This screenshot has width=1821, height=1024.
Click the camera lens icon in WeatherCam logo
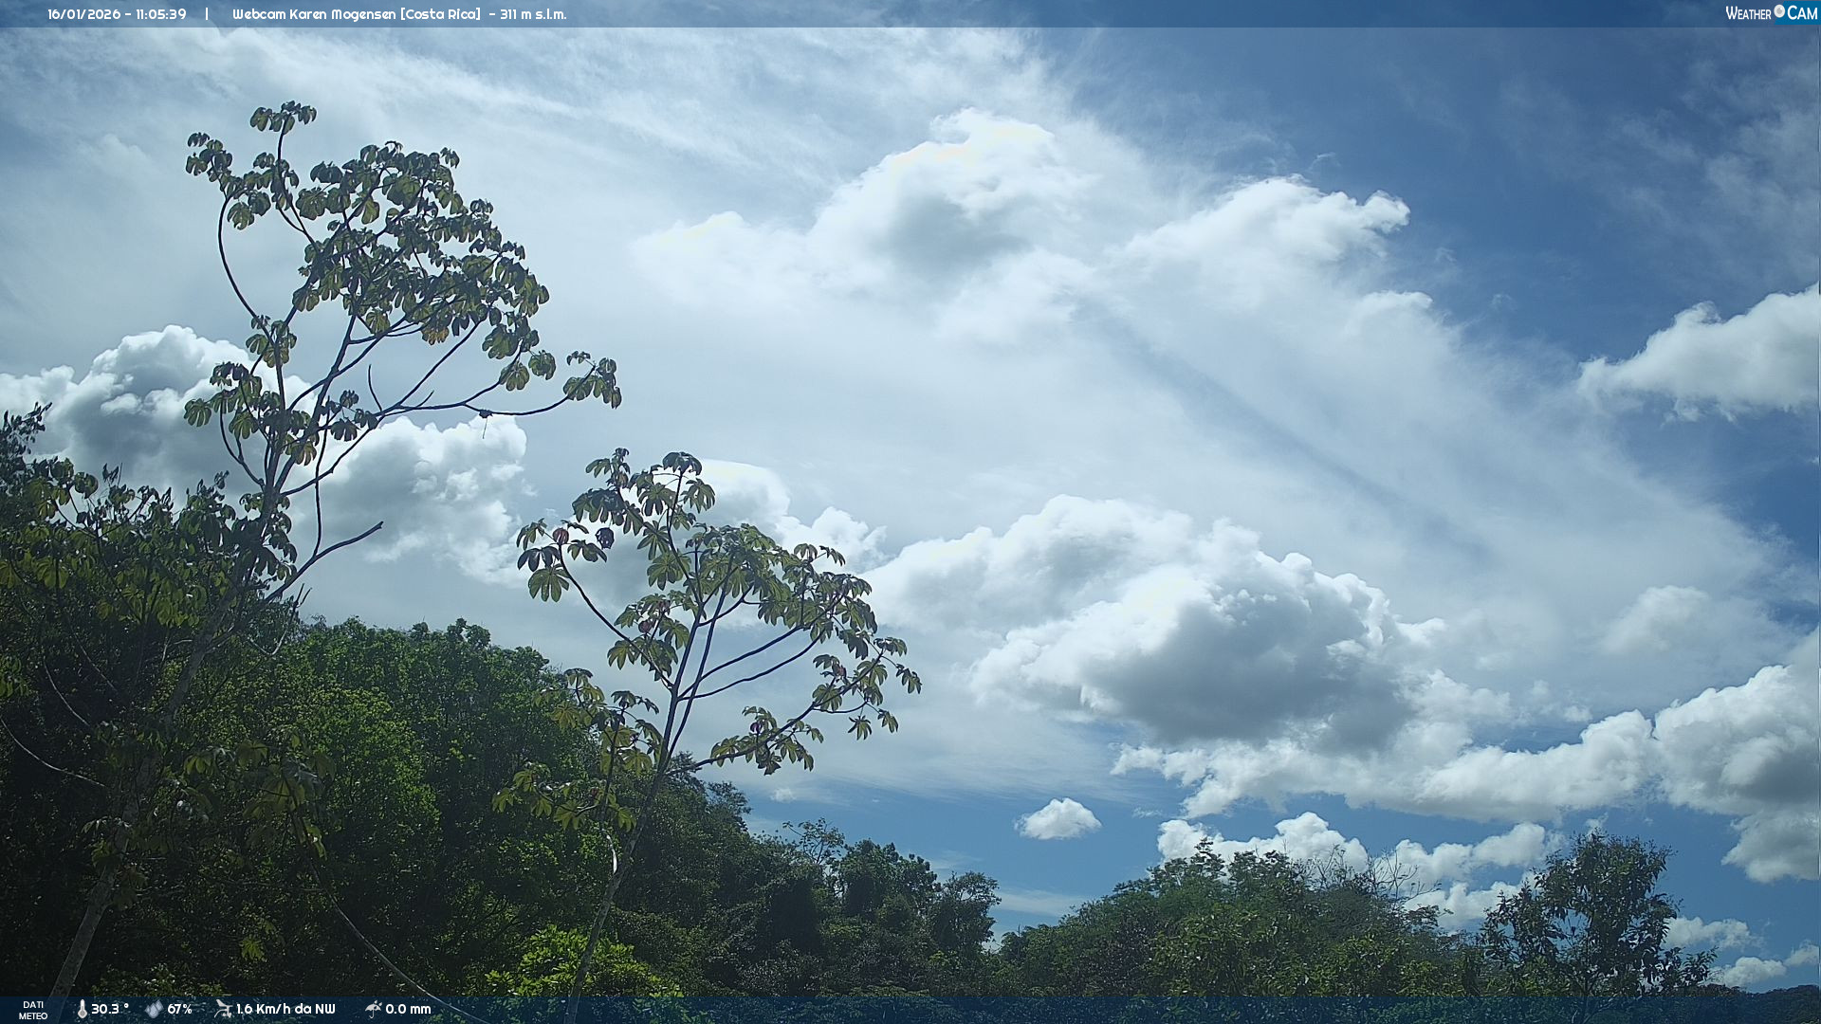tap(1779, 11)
